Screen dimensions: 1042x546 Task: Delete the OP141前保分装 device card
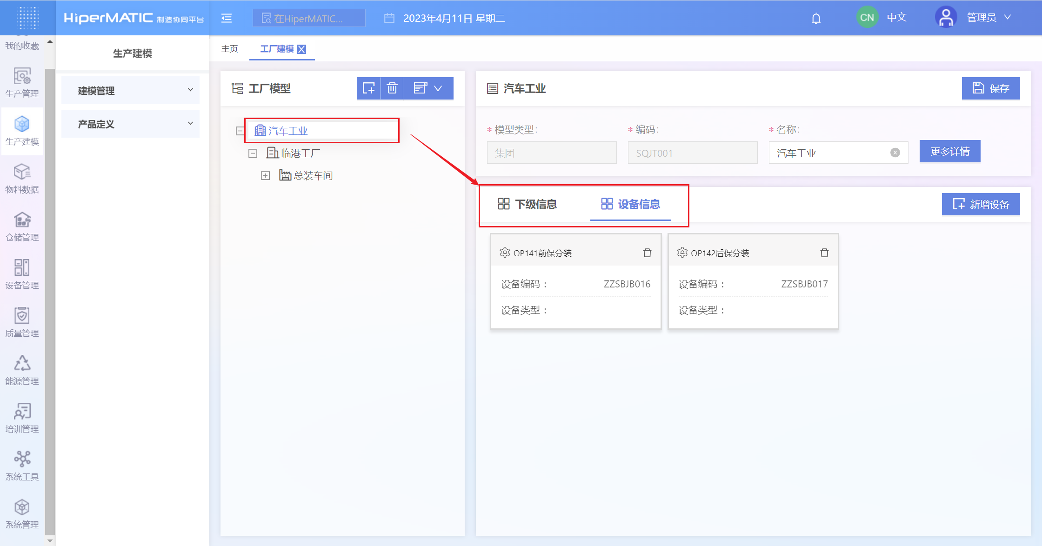tap(647, 253)
